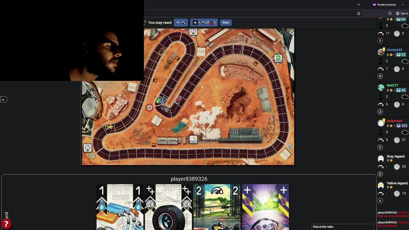Click the Private browsing indicator
The width and height of the screenshot is (409, 230).
click(384, 4)
